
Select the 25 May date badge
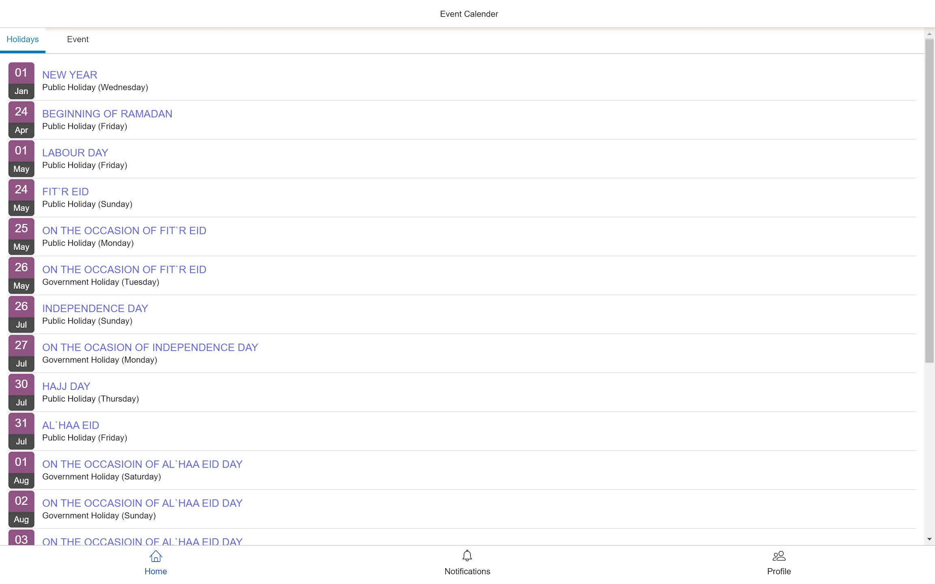pos(22,236)
